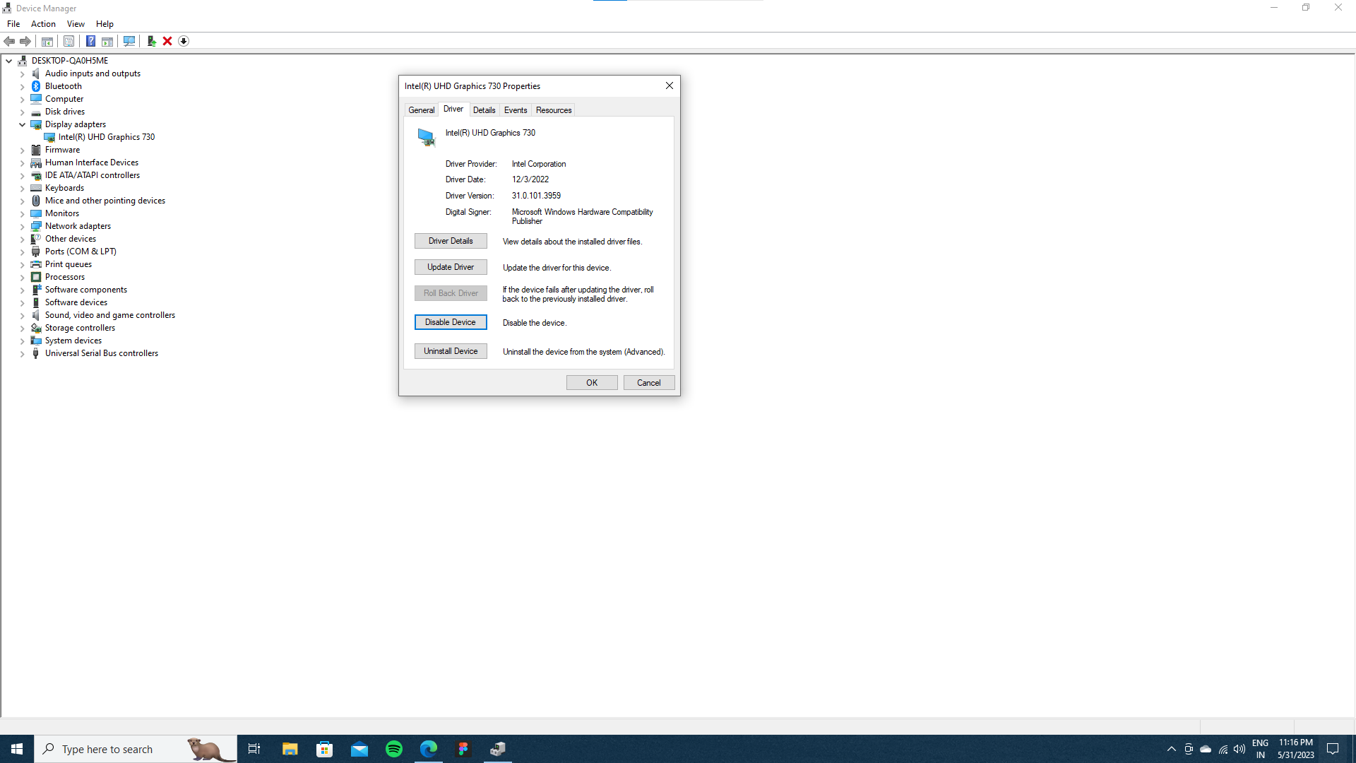Expand the Processors category
Image resolution: width=1356 pixels, height=763 pixels.
[22, 277]
